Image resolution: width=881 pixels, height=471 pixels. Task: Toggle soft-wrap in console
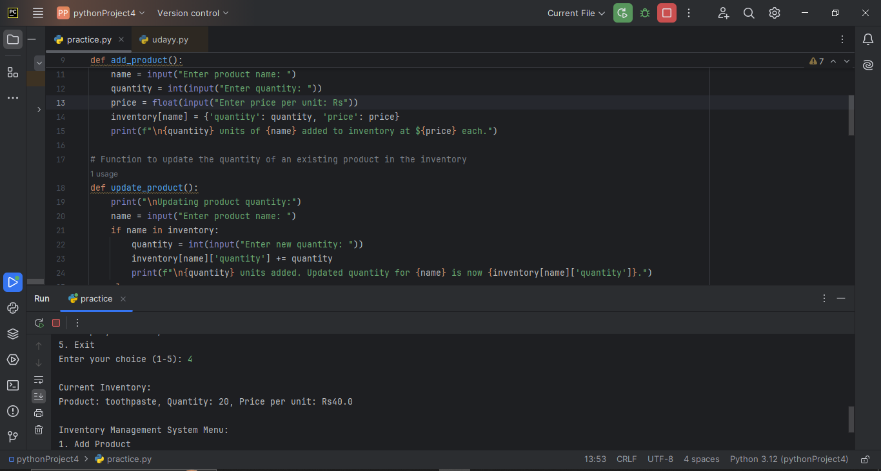click(39, 380)
